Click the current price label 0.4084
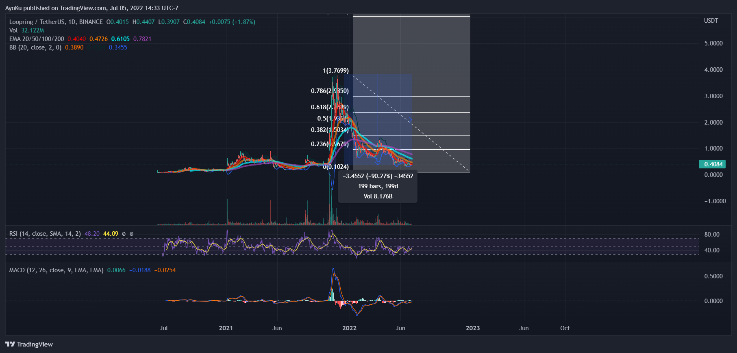The image size is (737, 353). 712,164
